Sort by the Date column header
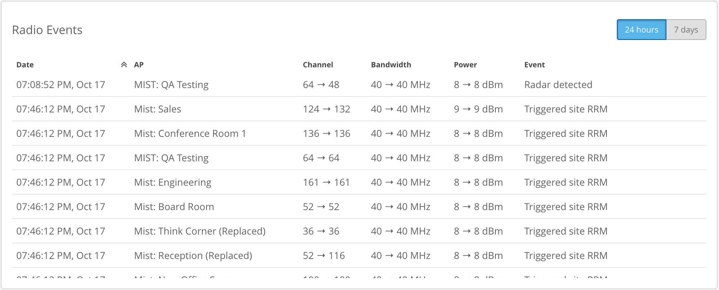The image size is (719, 290). coord(25,65)
